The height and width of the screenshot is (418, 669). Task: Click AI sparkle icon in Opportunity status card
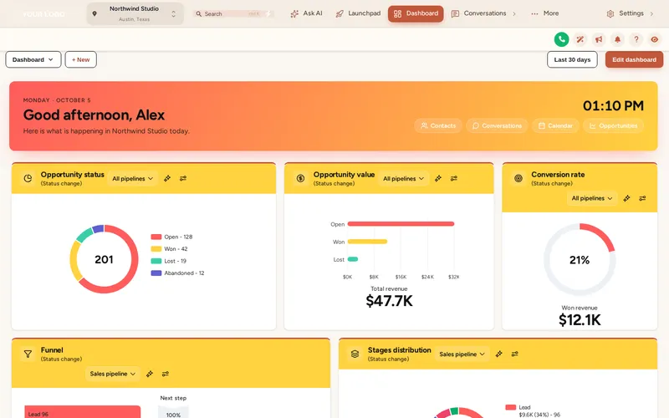pyautogui.click(x=167, y=178)
